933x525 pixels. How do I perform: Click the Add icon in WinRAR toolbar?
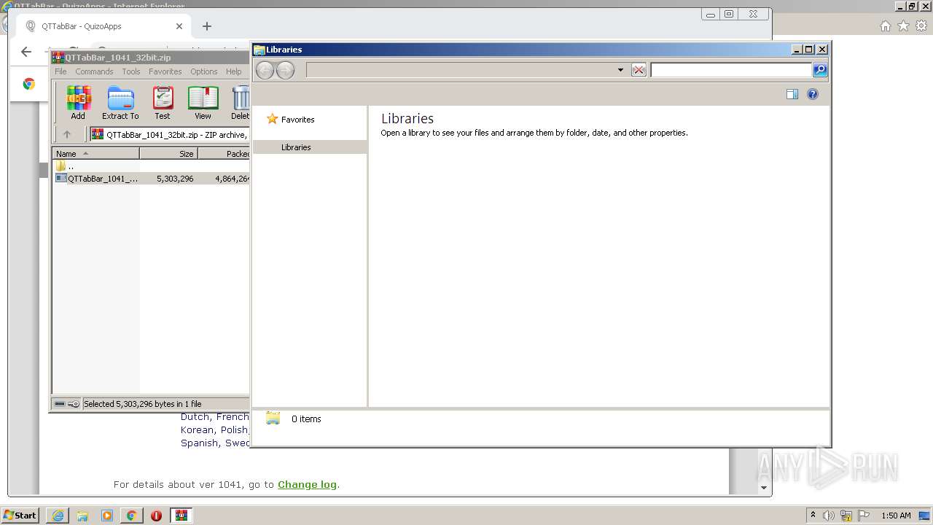[78, 103]
